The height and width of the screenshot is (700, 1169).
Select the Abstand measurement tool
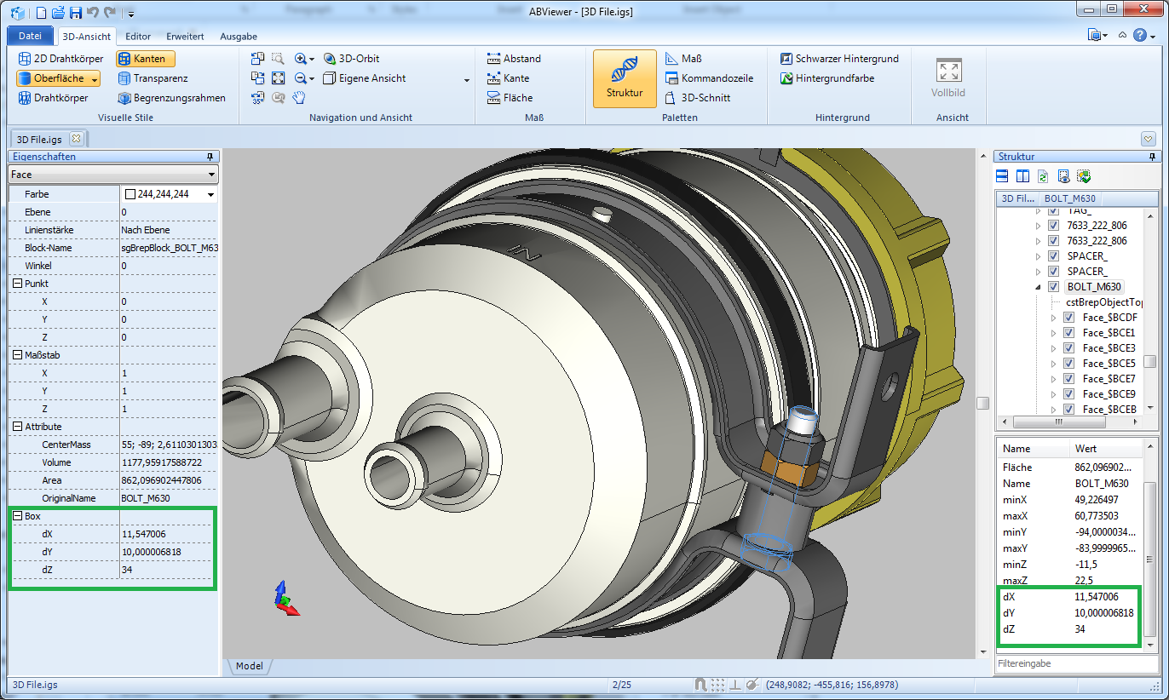coord(514,59)
